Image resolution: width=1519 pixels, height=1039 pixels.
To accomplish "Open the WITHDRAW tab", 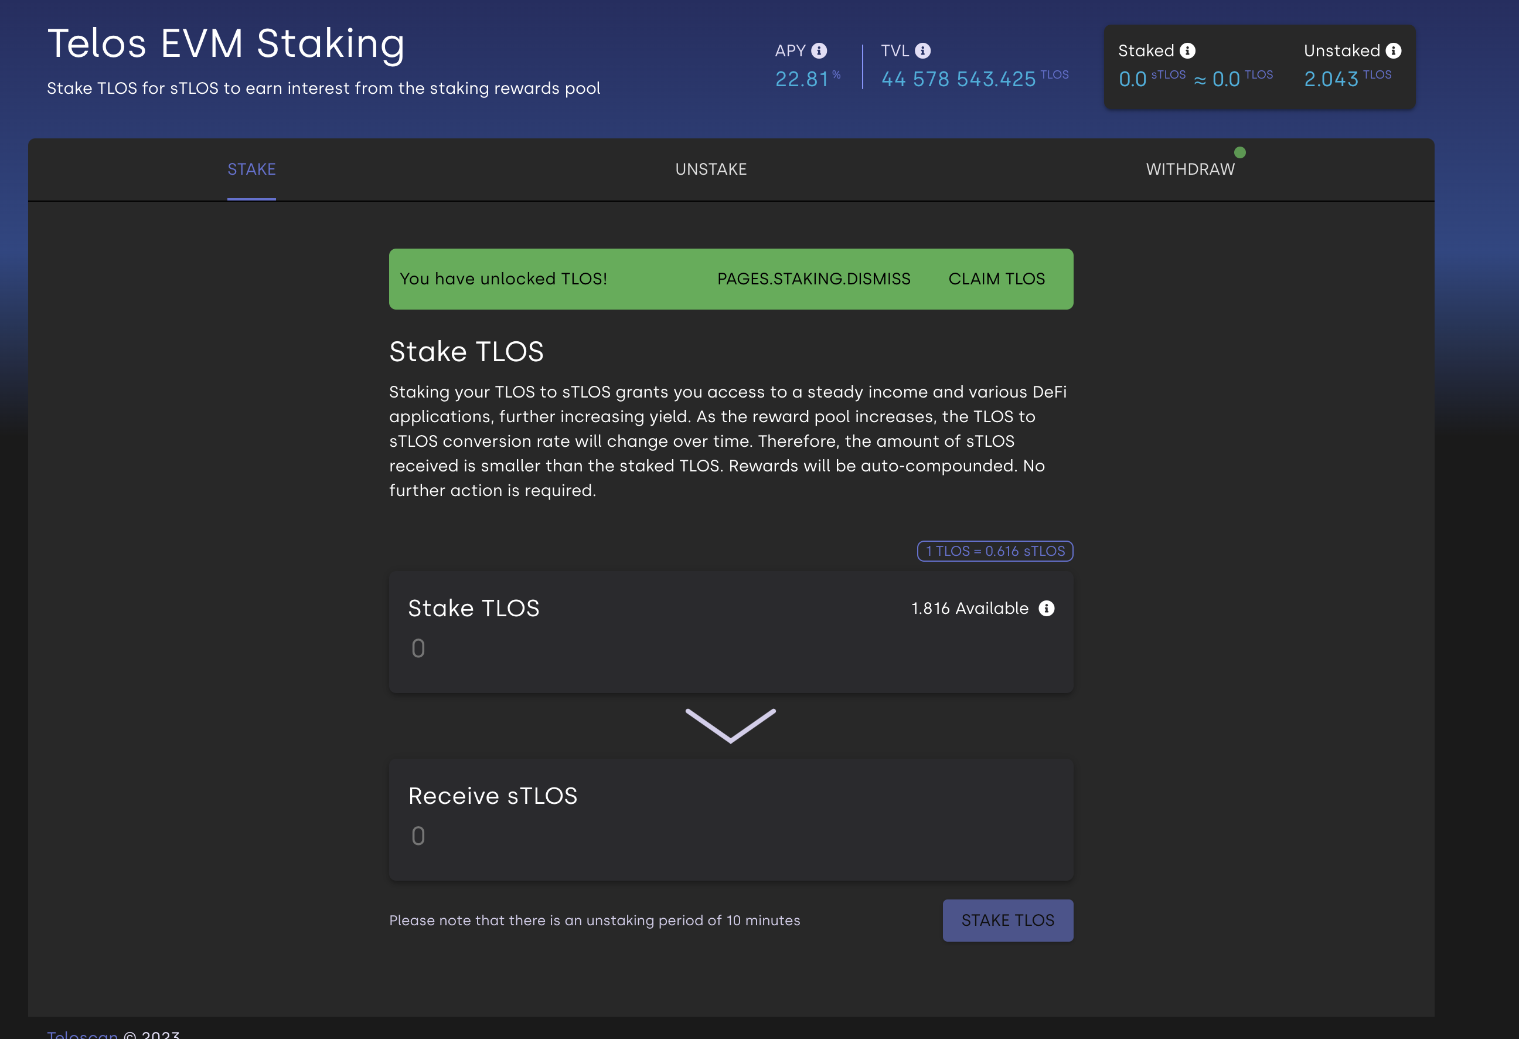I will [1190, 169].
